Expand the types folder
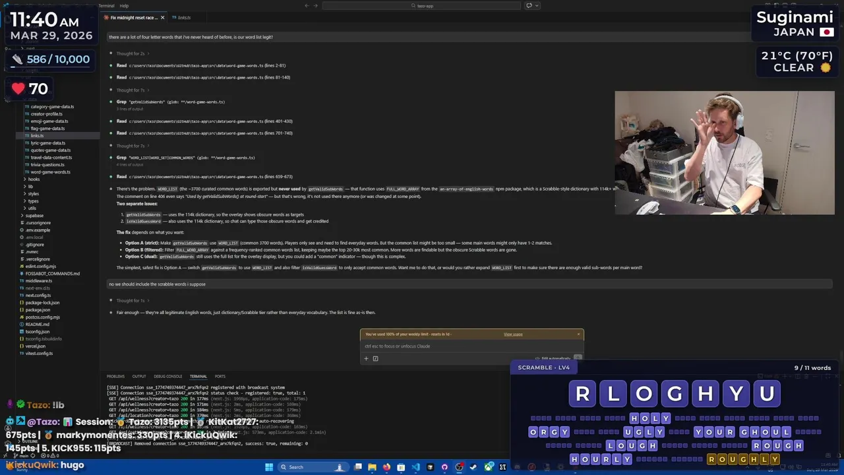 32,201
